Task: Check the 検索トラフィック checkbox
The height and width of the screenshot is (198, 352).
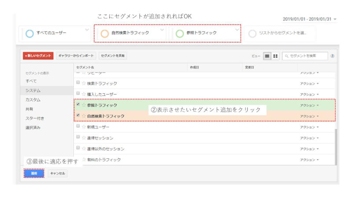Action: pos(78,82)
